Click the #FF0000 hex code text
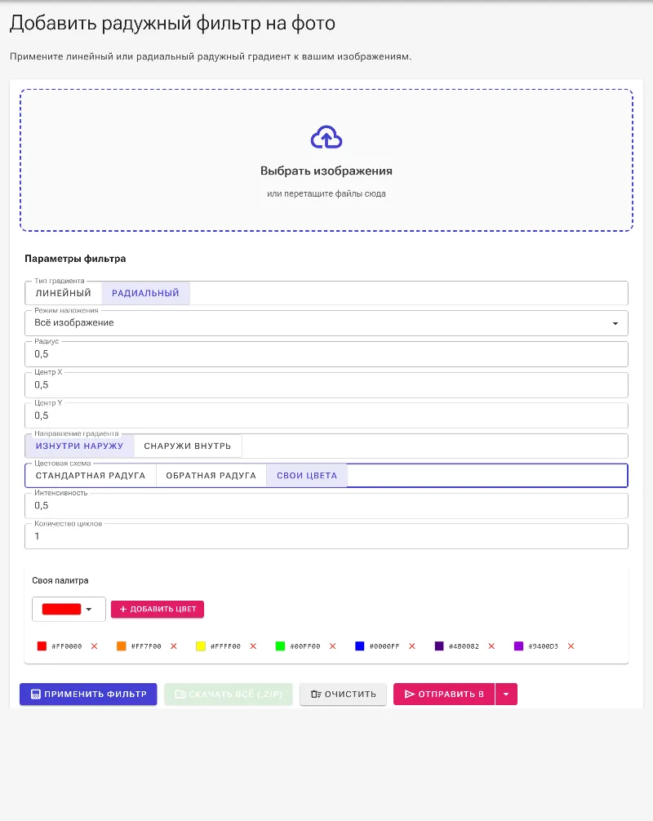653x821 pixels. pyautogui.click(x=66, y=646)
